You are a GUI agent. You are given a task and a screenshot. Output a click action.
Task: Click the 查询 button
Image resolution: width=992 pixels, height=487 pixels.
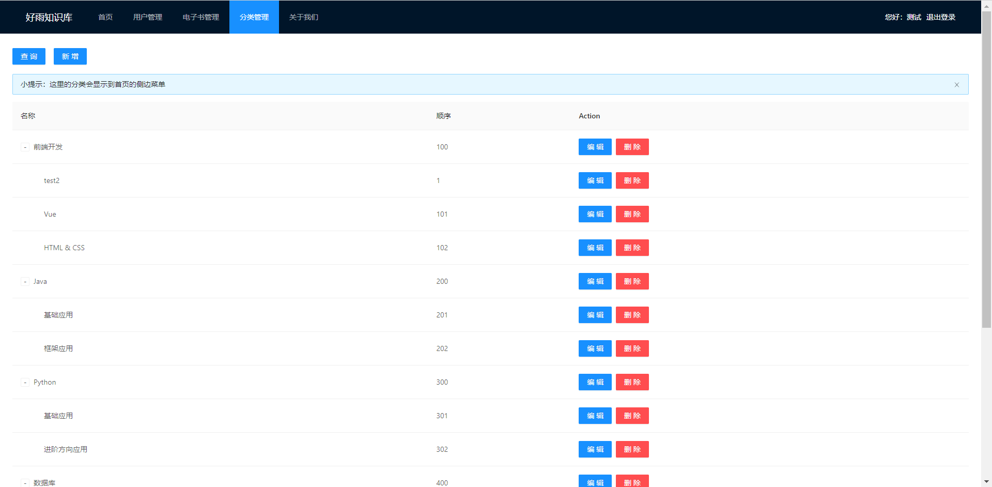[x=29, y=56]
